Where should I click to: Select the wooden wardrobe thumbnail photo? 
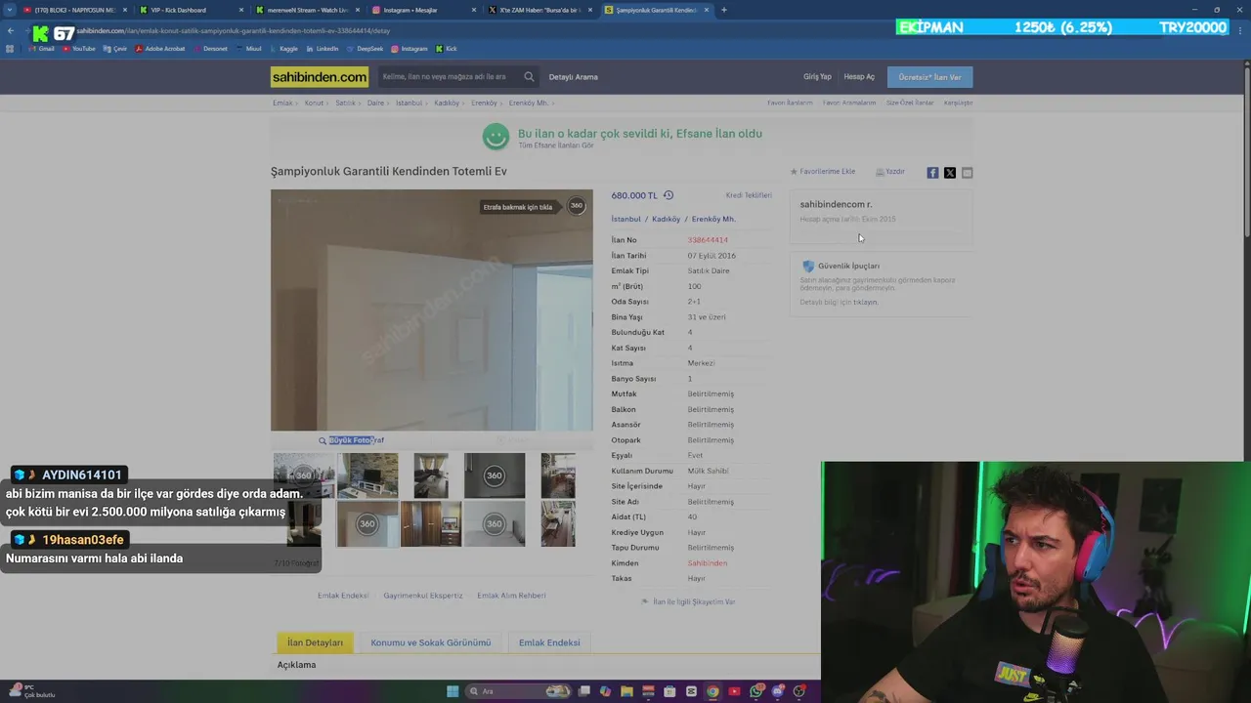tap(431, 523)
